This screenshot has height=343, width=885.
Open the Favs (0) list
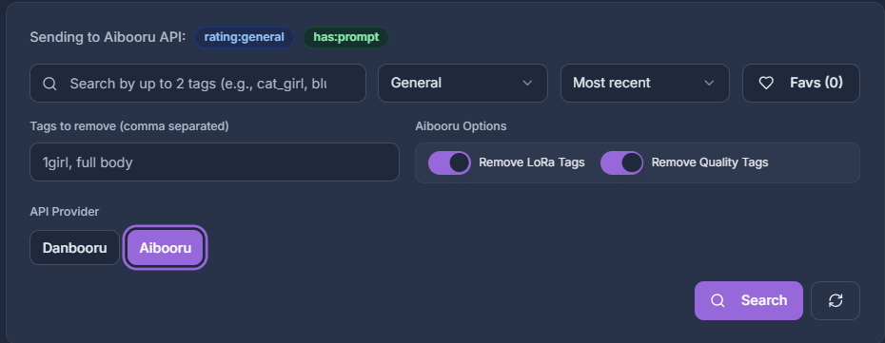[801, 84]
